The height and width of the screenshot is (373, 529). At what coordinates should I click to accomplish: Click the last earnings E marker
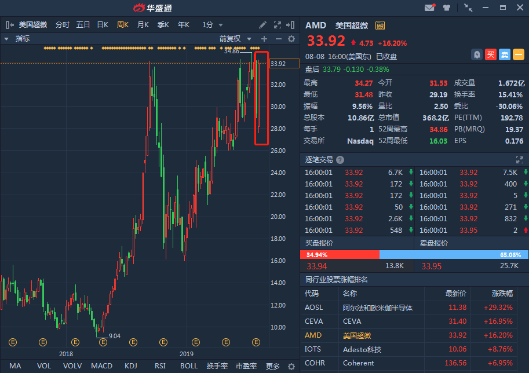pos(256,342)
